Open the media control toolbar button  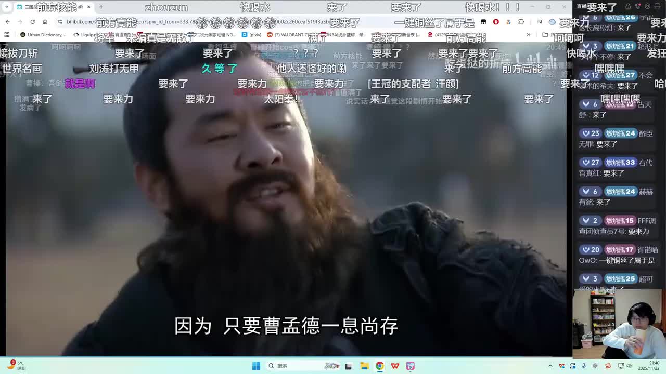[x=539, y=21]
